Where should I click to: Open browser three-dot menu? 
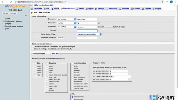(x=175, y=2)
